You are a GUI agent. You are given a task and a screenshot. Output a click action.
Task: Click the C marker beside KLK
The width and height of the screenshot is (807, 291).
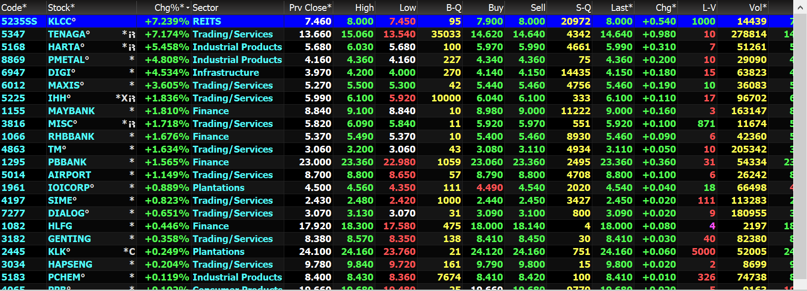pyautogui.click(x=132, y=252)
